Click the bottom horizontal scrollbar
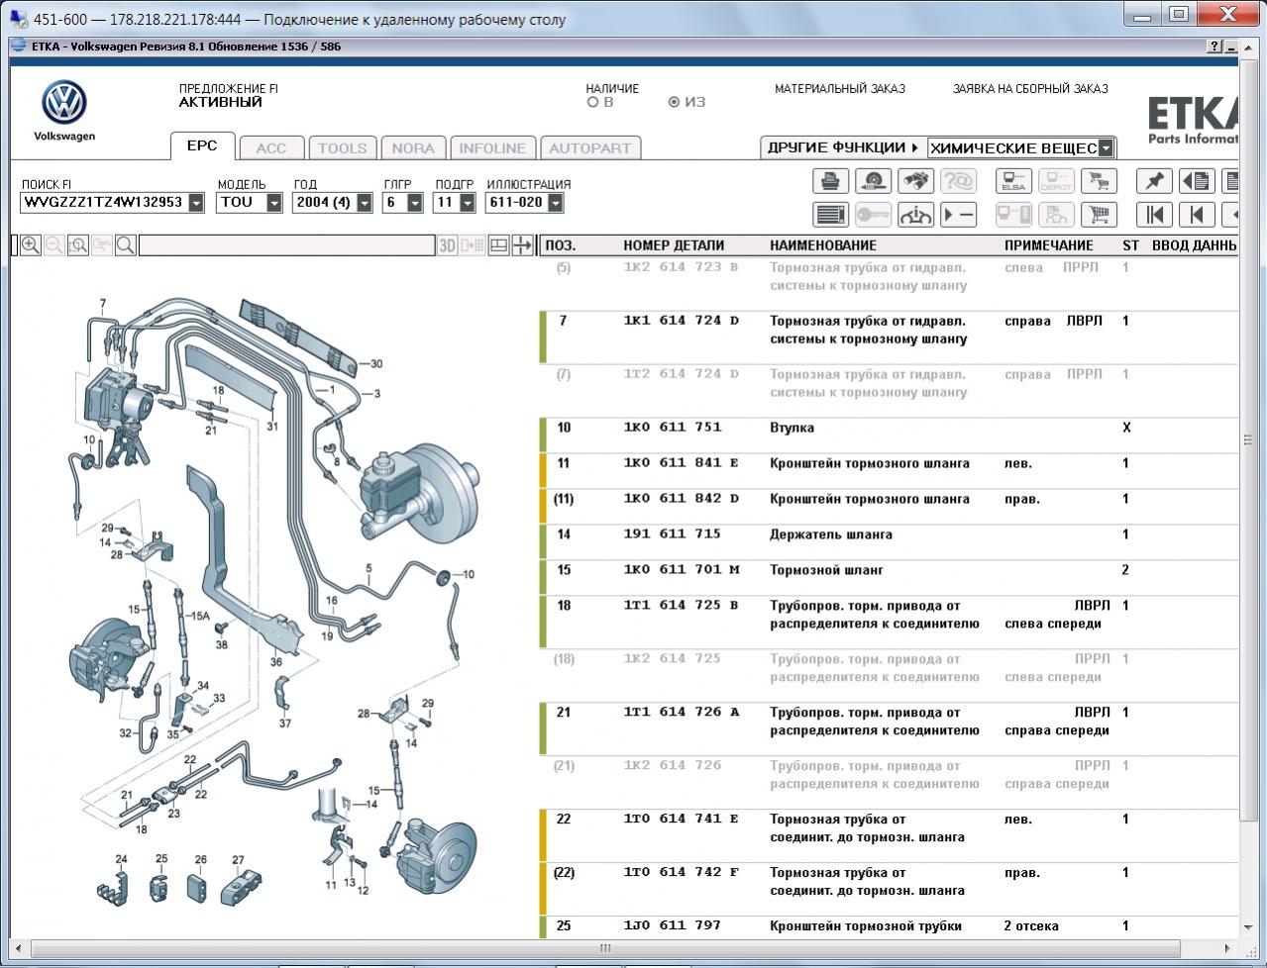Screen dimensions: 1267x968 pyautogui.click(x=604, y=948)
